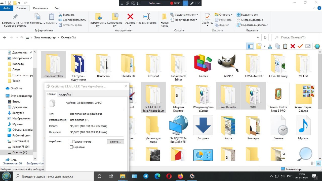Click the red Delete (Удалить) X in the ribbon
The height and width of the screenshot is (181, 322).
pos(130,17)
